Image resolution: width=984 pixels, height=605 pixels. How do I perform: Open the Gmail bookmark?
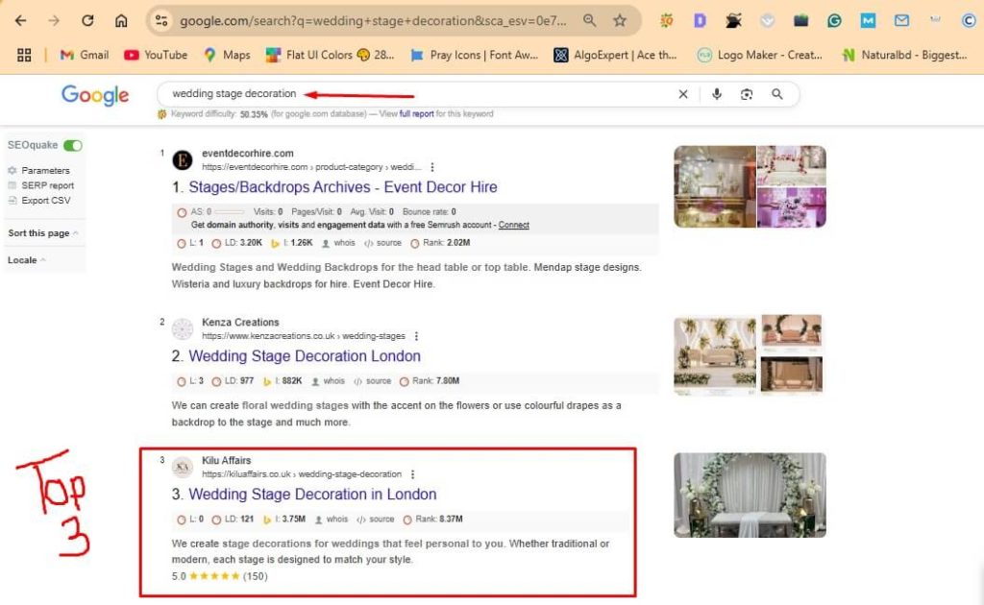pos(85,55)
